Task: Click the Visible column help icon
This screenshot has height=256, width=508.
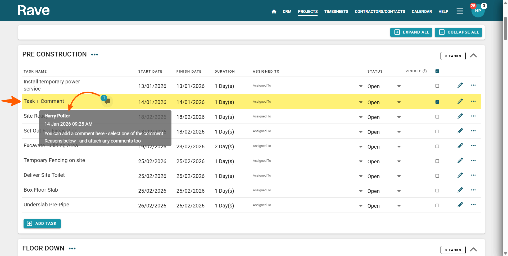Action: [425, 71]
